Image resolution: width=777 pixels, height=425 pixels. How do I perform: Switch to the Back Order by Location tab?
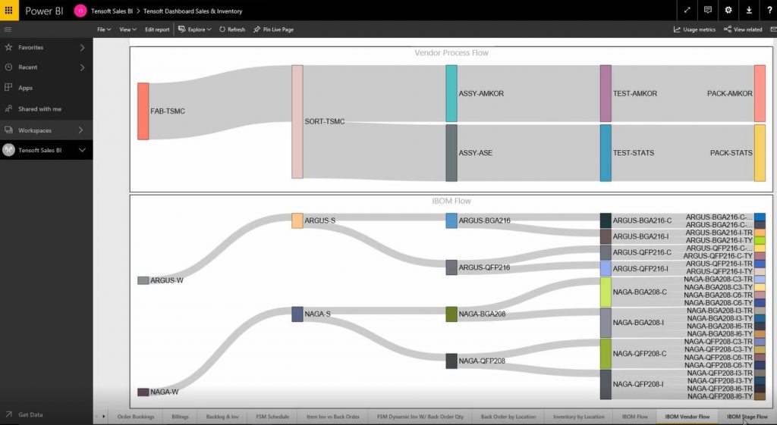[x=508, y=417]
